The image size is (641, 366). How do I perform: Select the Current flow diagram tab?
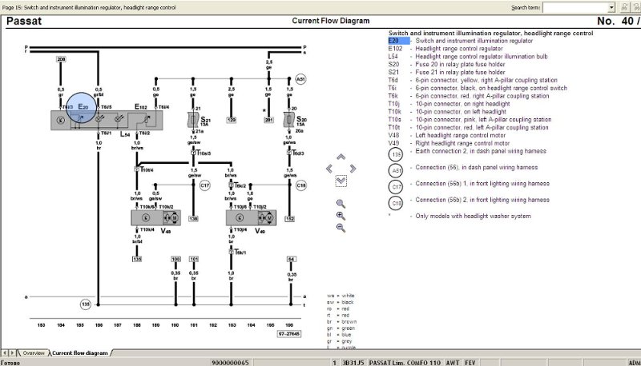[x=80, y=353]
